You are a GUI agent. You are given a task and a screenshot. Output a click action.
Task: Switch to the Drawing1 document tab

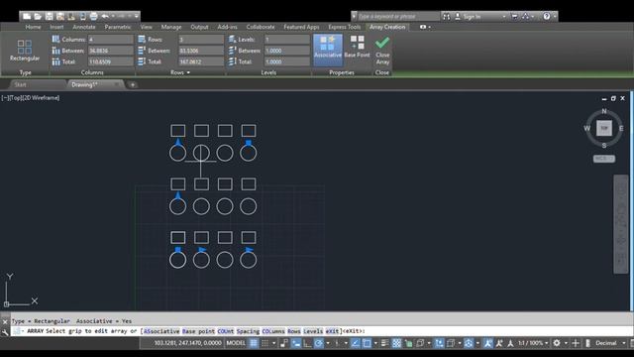pyautogui.click(x=84, y=84)
